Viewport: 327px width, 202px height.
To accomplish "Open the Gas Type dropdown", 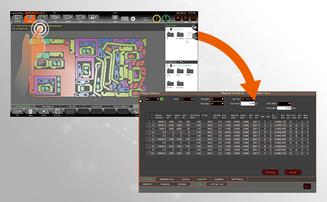I will pos(217,104).
